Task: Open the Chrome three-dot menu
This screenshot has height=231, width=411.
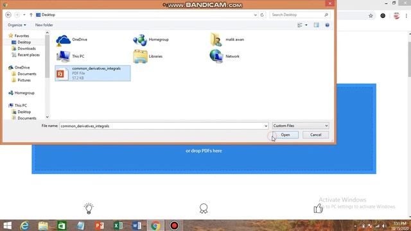Action: 407,16
